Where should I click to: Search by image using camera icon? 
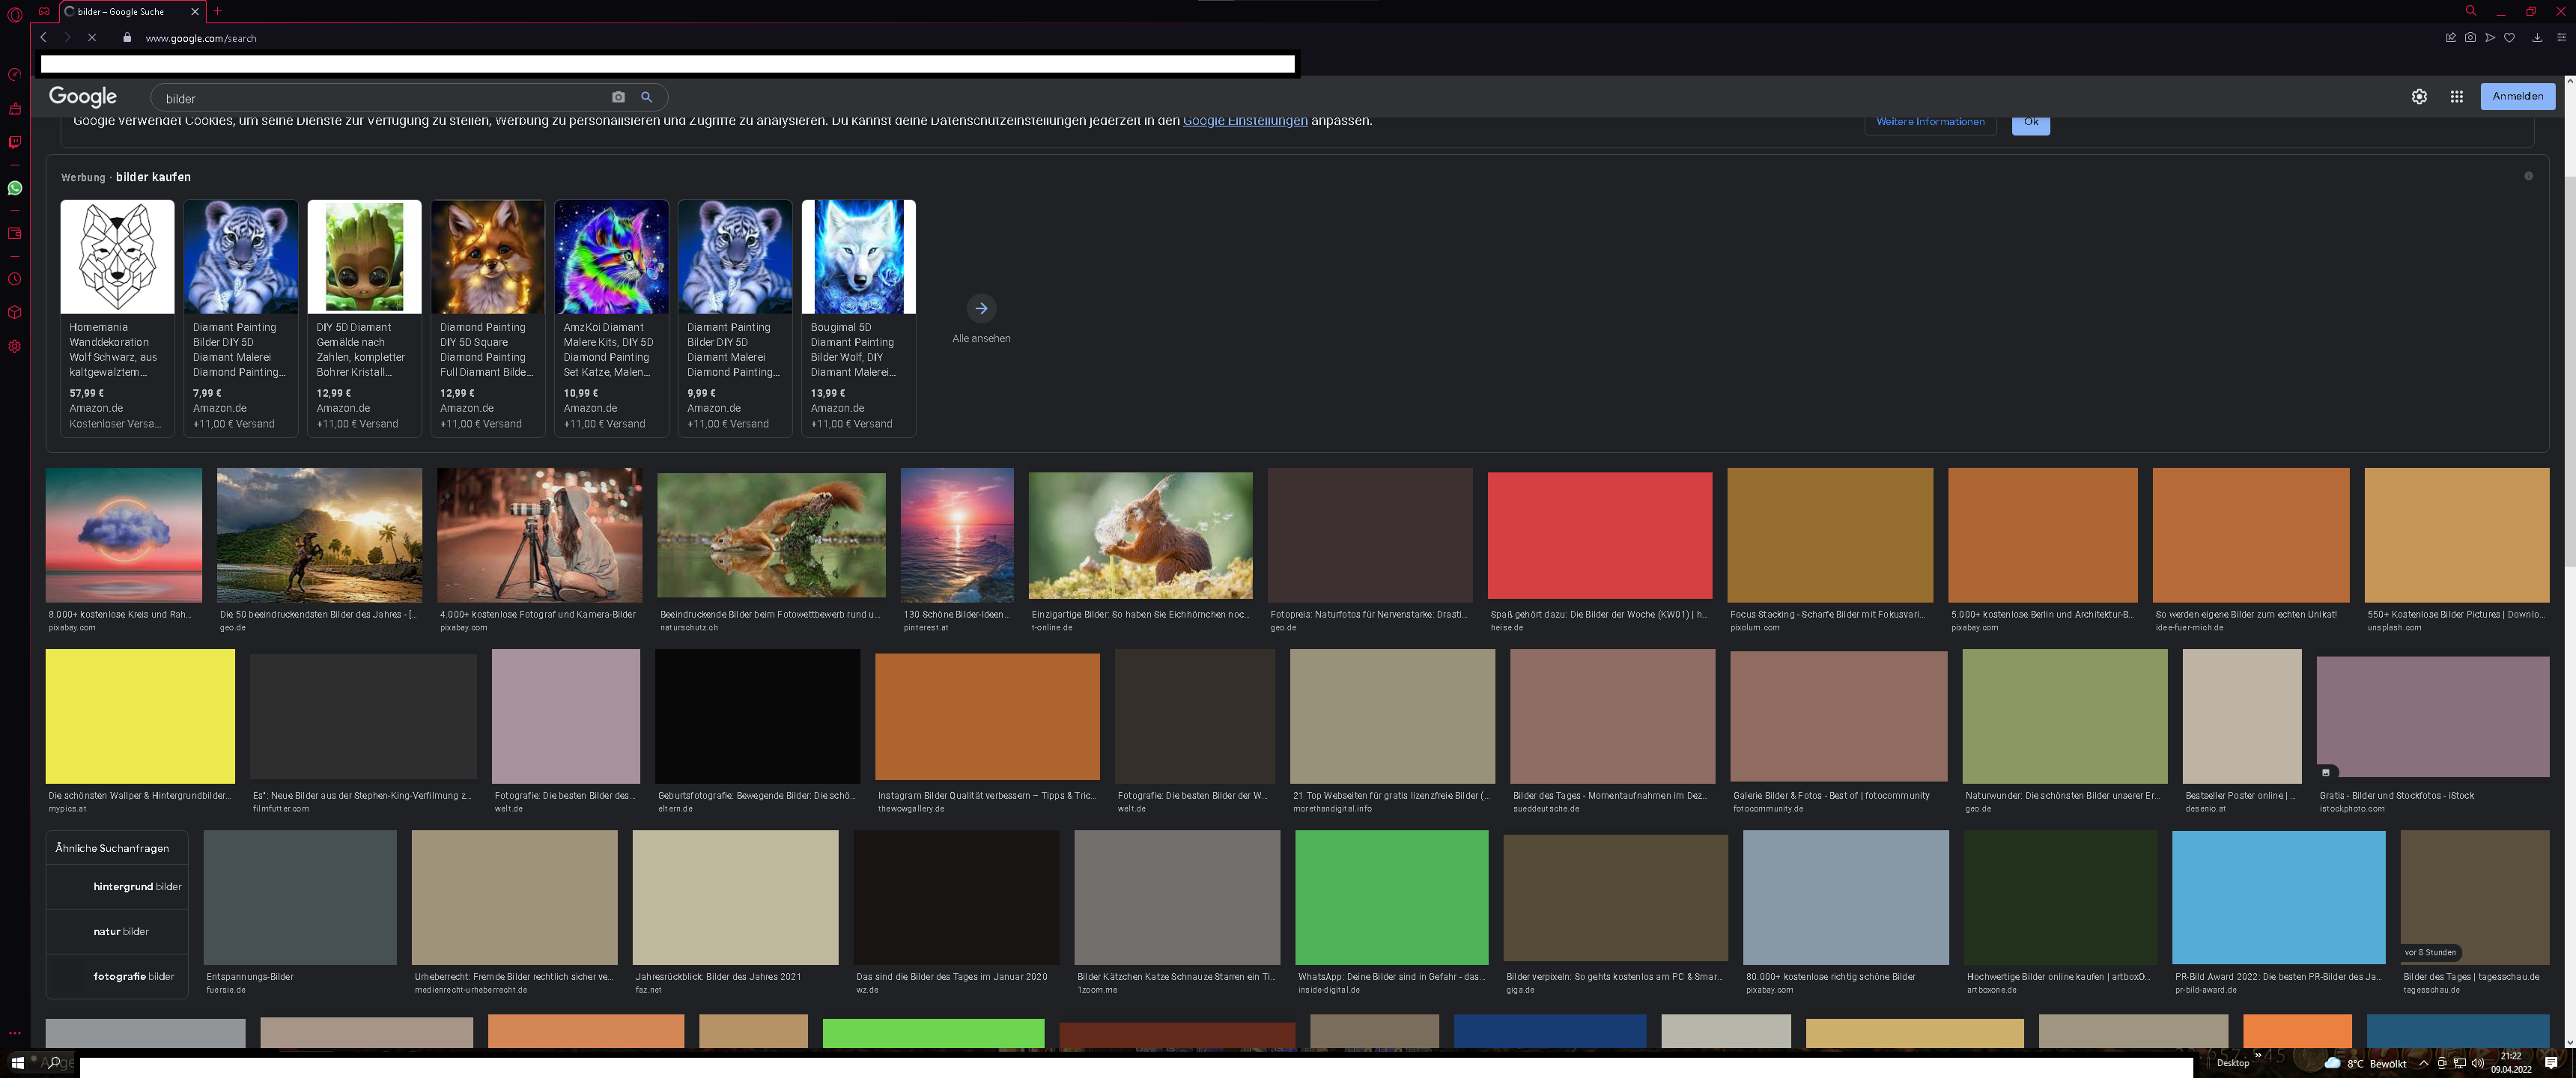pyautogui.click(x=618, y=97)
